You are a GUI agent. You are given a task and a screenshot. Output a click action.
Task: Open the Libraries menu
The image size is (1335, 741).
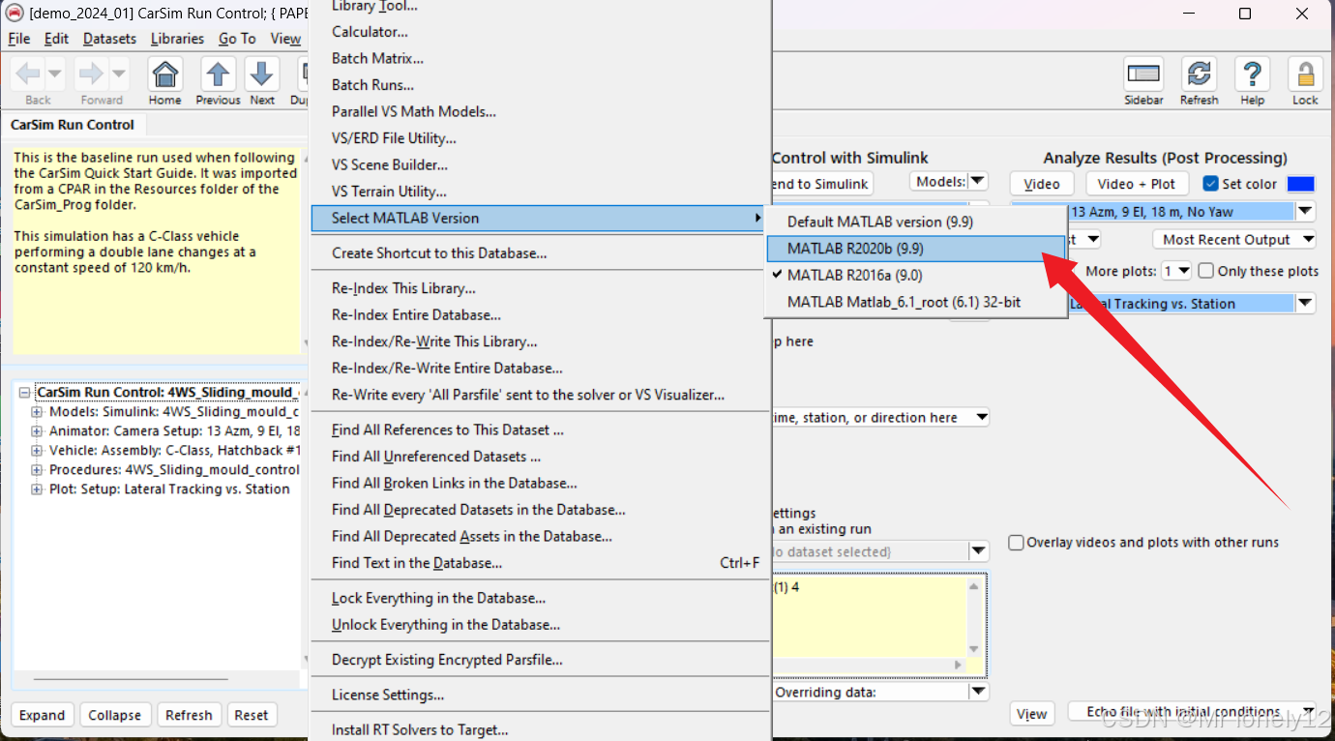pos(177,39)
